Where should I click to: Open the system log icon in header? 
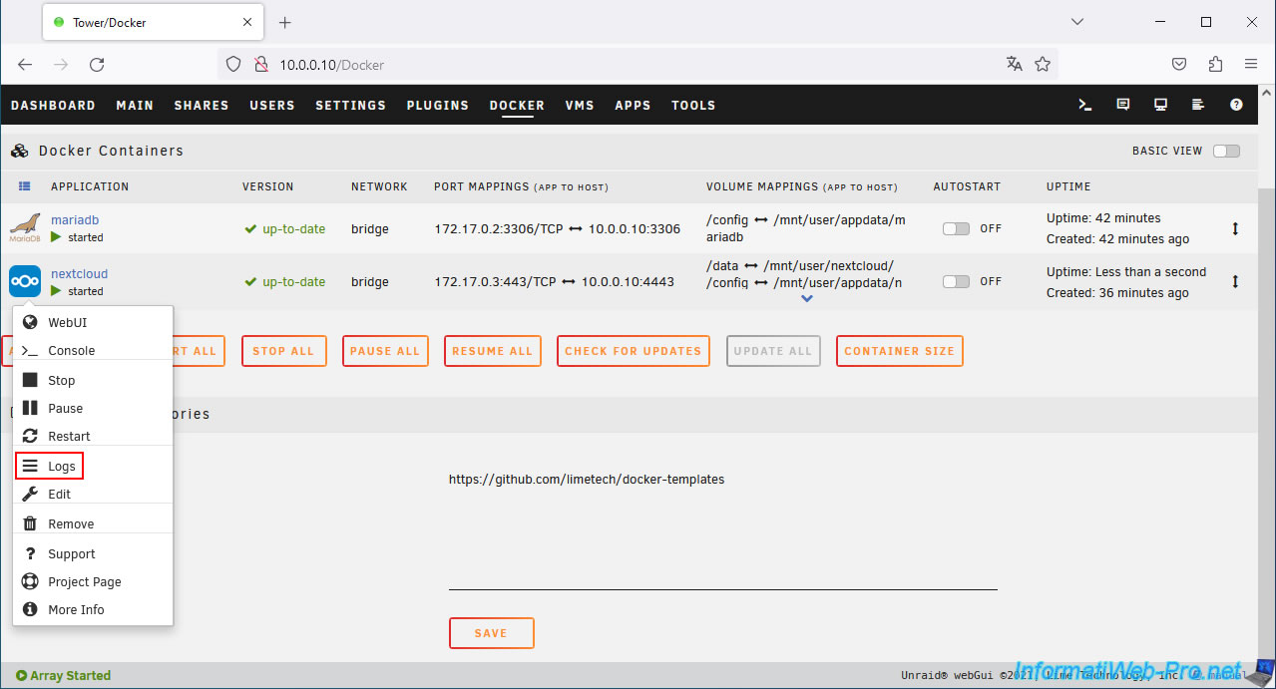click(x=1198, y=105)
